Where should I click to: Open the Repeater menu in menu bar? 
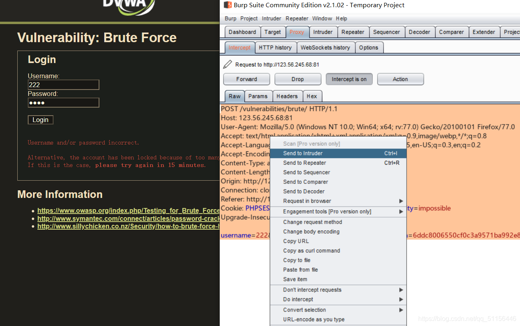point(297,18)
